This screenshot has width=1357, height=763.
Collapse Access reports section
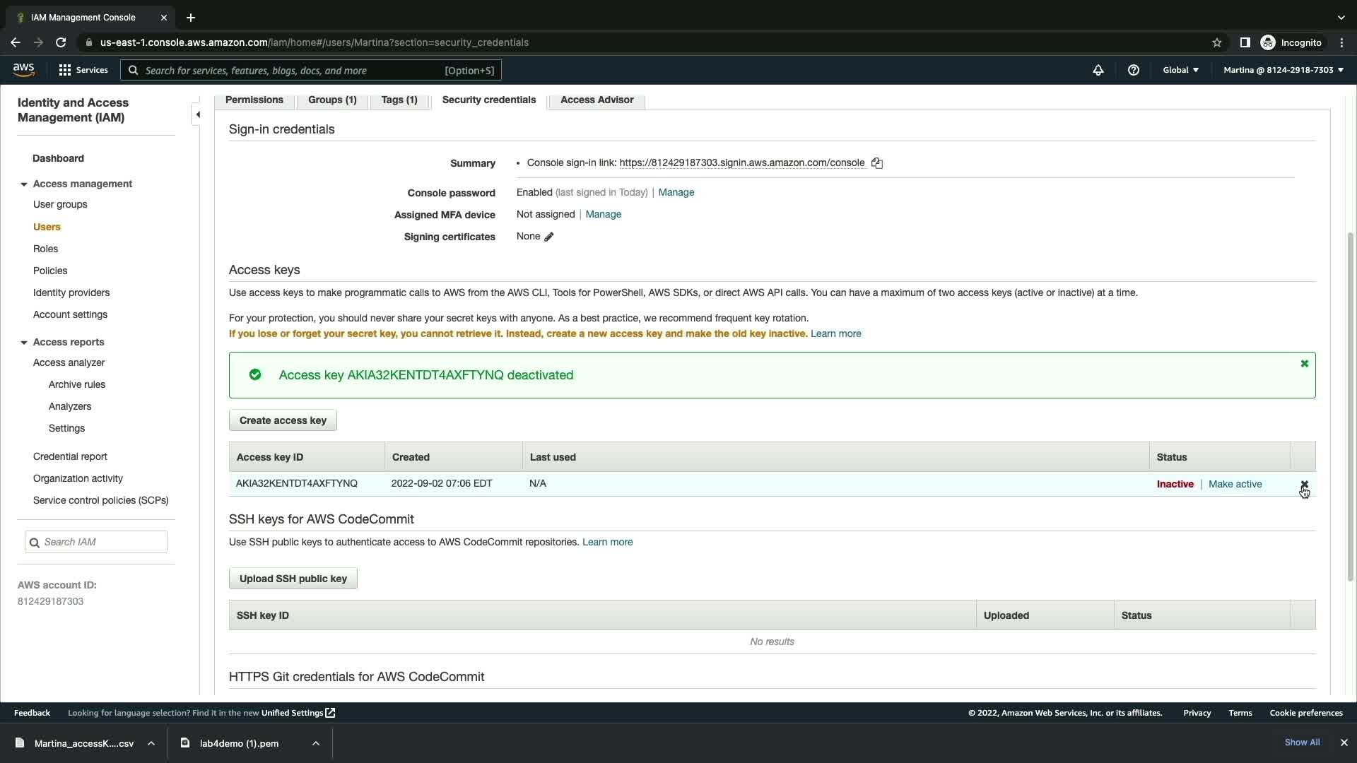[x=24, y=343]
